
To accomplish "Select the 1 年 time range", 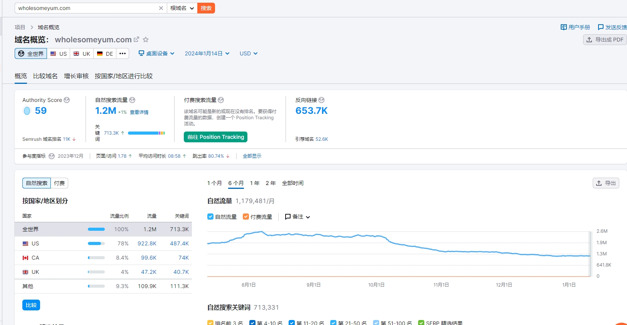I will click(255, 183).
